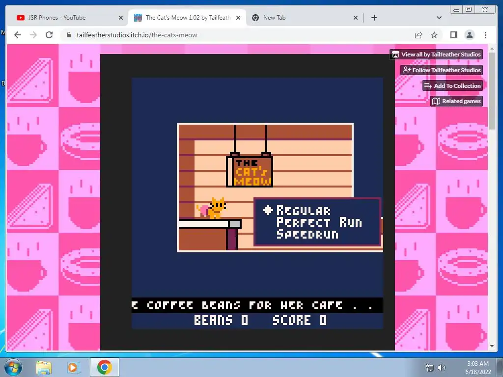Click the vertical scrollbar thumb
Viewport: 503px width, 377px height.
(x=492, y=91)
